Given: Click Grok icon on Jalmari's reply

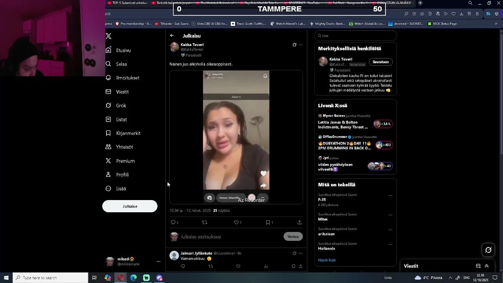Looking at the screenshot, I should pos(294,254).
